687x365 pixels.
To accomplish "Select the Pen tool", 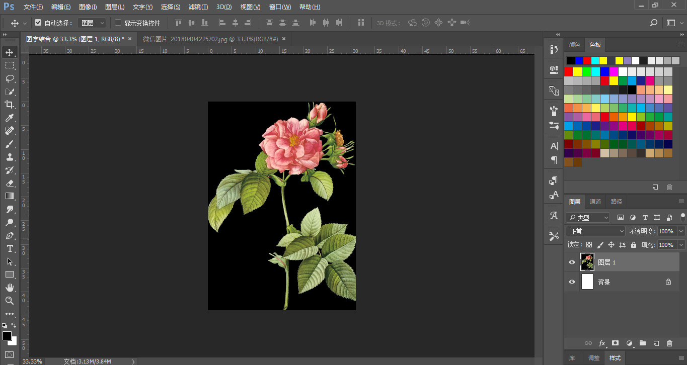I will [x=10, y=235].
